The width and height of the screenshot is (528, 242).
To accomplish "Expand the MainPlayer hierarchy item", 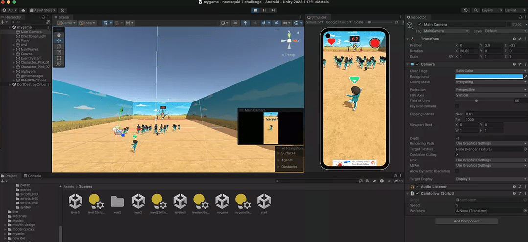I will tap(14, 49).
